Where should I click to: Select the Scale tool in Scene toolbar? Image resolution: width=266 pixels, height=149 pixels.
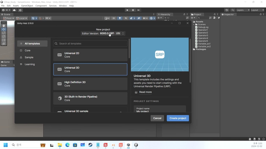(4, 36)
